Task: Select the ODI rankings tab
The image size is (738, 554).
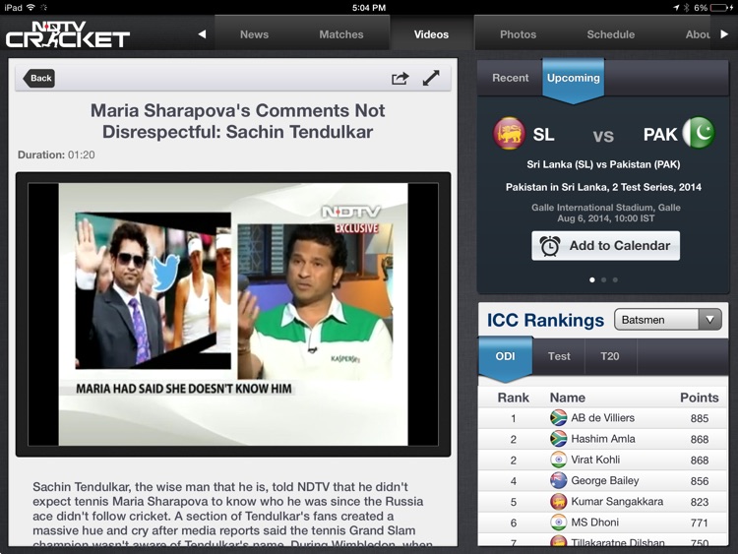Action: click(505, 356)
